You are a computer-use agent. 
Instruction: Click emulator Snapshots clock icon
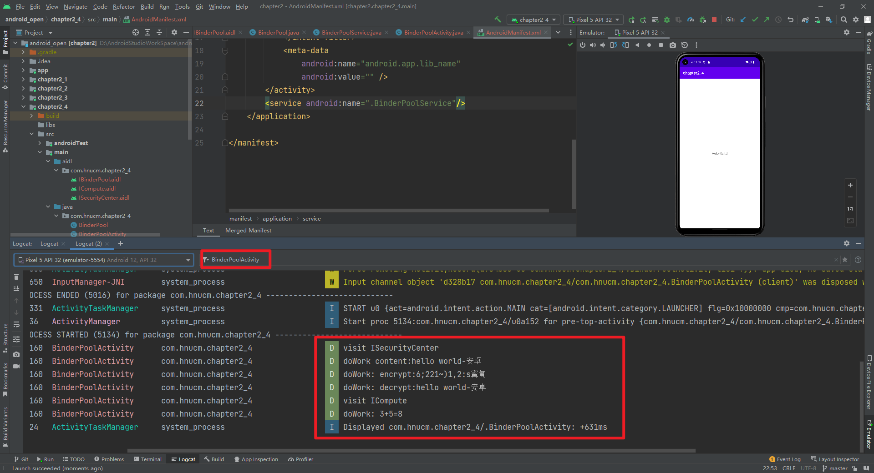685,45
